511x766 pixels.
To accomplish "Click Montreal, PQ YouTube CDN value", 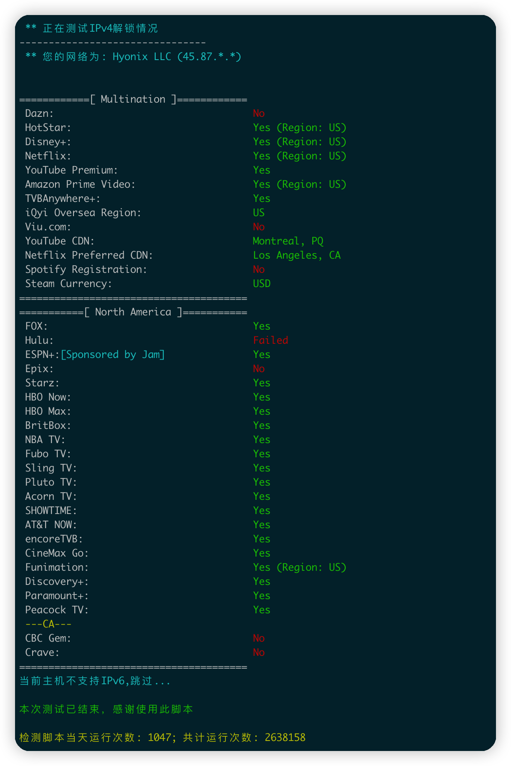I will click(x=288, y=241).
